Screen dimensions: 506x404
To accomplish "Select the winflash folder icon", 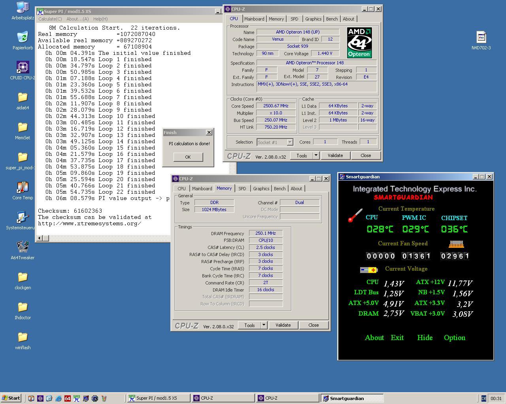I will (x=23, y=337).
